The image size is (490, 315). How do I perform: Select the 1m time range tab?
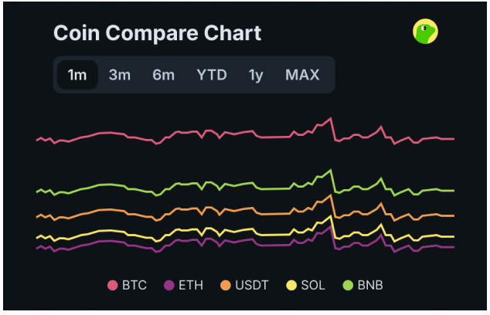tap(77, 75)
